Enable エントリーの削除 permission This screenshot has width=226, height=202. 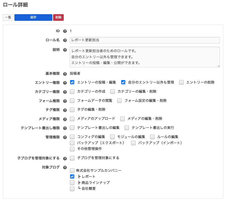[181, 82]
